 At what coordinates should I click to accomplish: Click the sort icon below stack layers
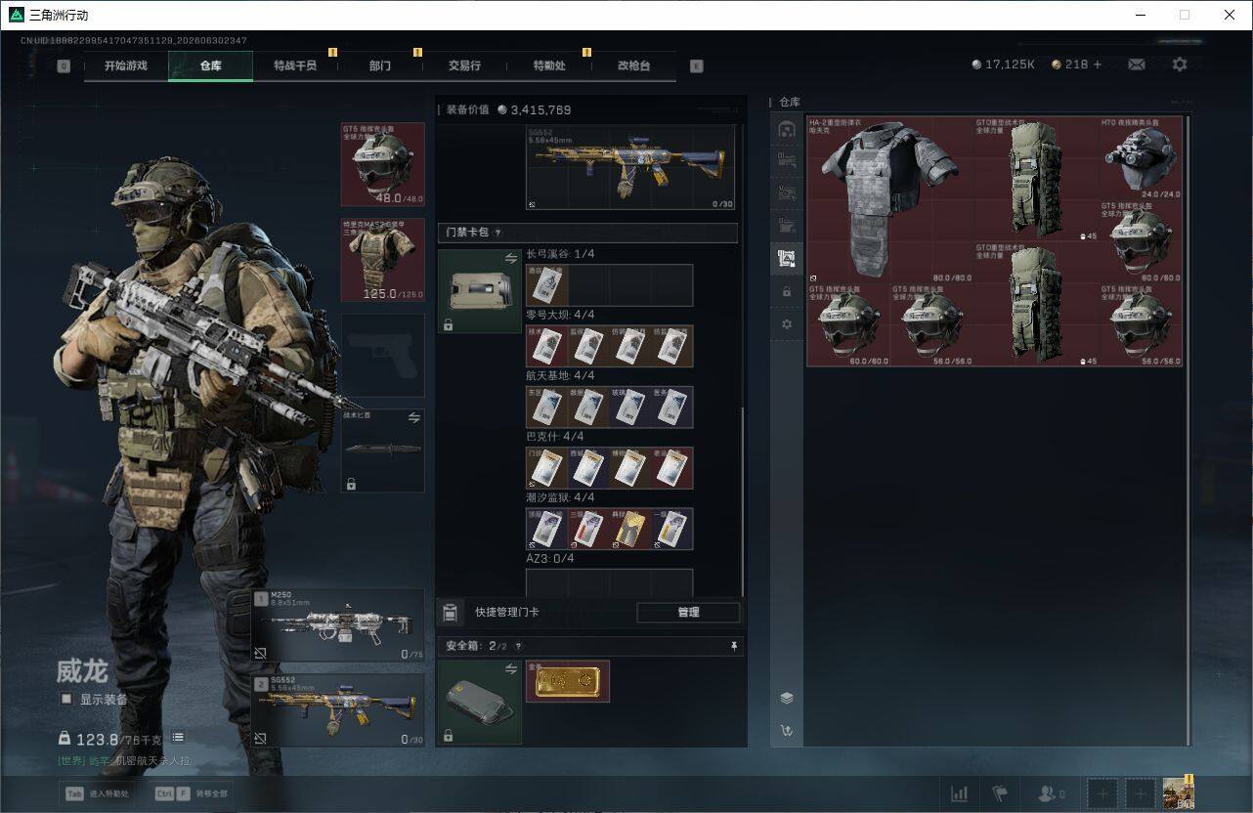787,730
